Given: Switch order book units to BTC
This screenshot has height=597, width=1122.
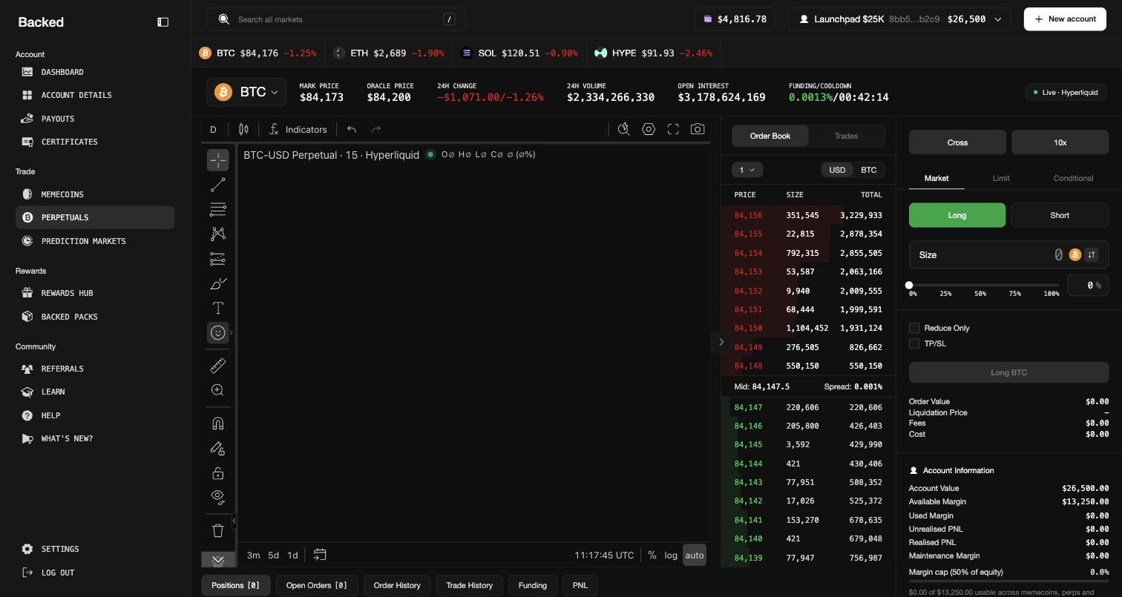Looking at the screenshot, I should pos(868,170).
